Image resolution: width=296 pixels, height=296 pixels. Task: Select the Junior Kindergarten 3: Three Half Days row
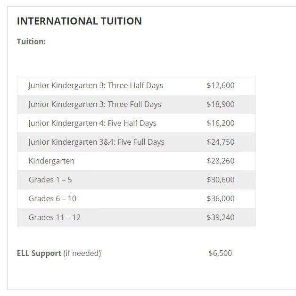[x=137, y=85]
